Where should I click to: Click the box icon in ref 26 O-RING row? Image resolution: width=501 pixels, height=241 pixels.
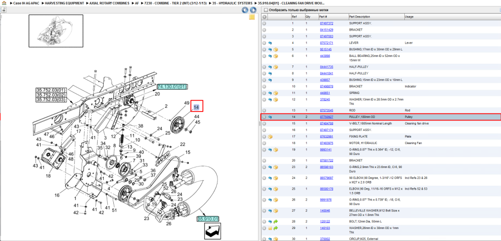tap(276, 200)
